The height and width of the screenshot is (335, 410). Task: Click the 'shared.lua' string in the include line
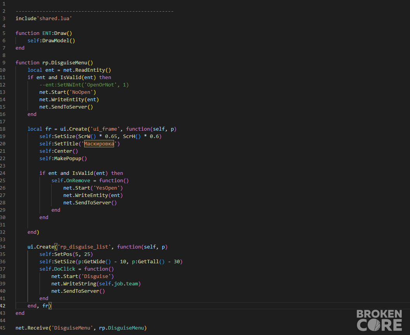[x=54, y=19]
